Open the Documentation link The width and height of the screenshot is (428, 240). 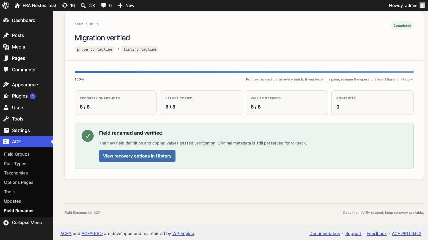click(325, 234)
